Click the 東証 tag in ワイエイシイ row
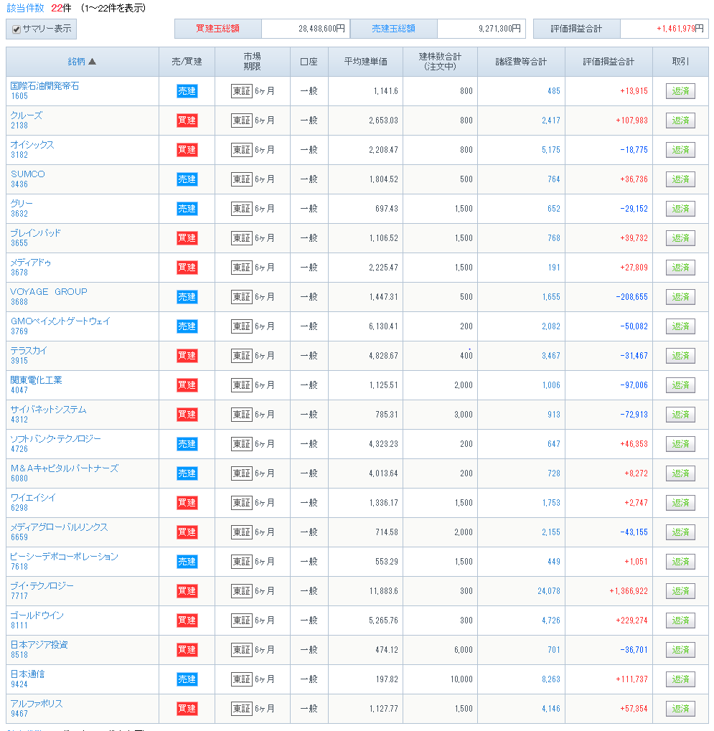714x731 pixels. point(242,503)
